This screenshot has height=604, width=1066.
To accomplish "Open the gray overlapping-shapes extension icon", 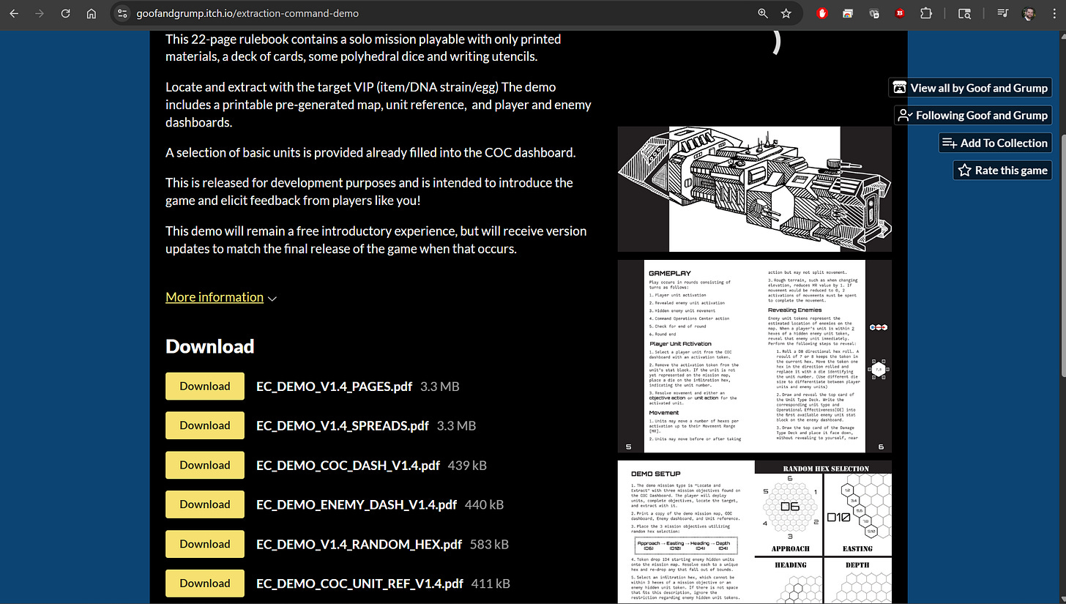I will tap(873, 13).
